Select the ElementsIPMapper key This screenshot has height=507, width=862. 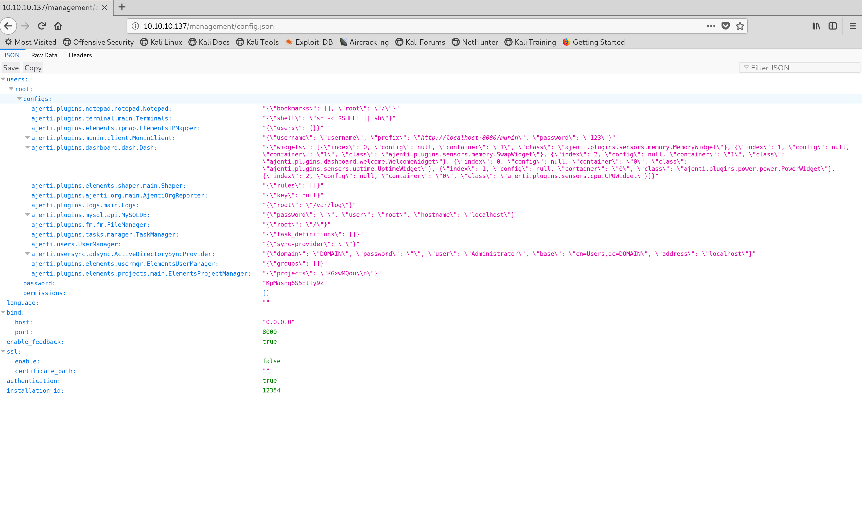(116, 128)
